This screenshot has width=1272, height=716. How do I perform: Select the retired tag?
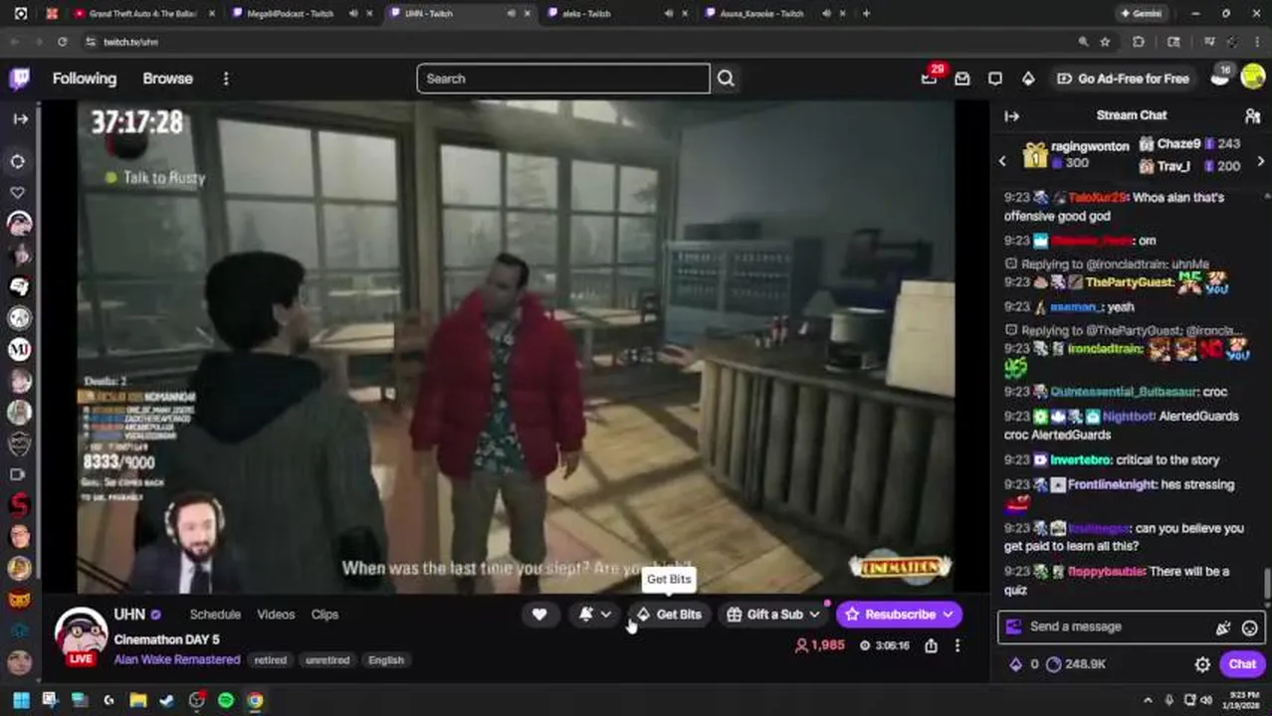[x=270, y=660]
